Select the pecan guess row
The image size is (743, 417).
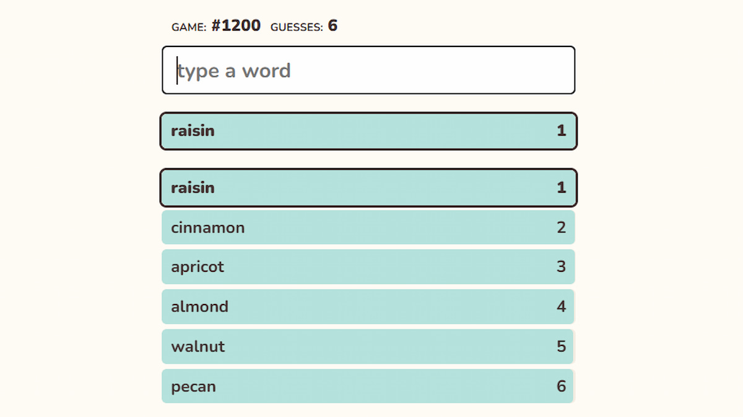tap(368, 386)
